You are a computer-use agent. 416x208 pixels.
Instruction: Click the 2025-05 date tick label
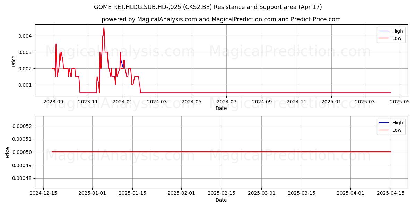pyautogui.click(x=400, y=102)
